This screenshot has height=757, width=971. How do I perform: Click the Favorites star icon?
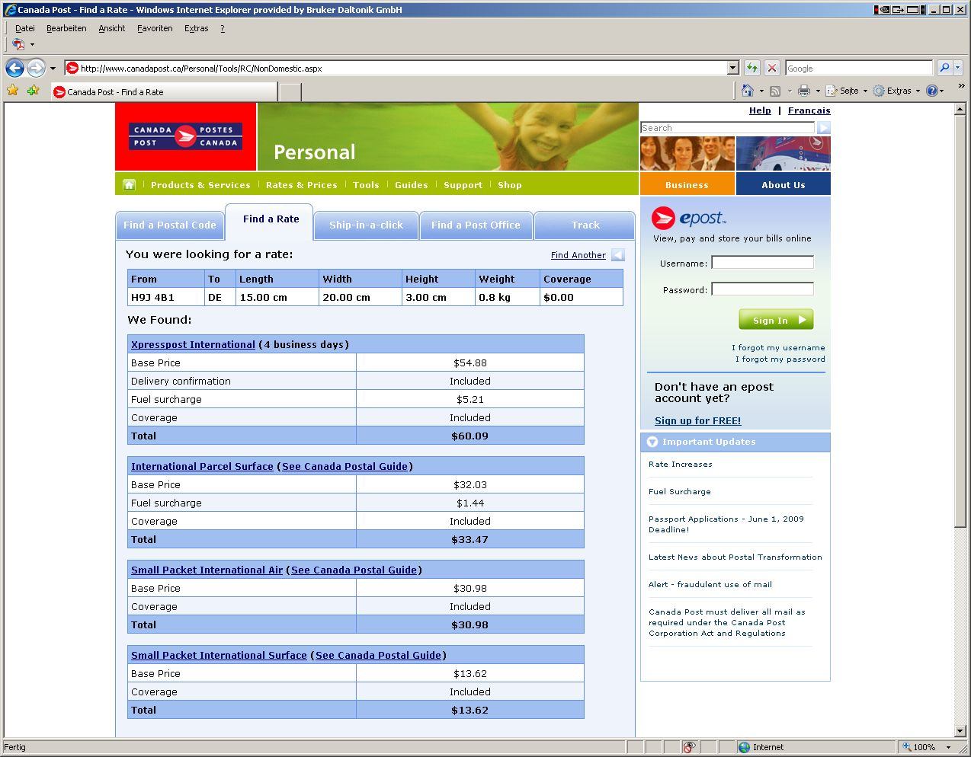(13, 91)
